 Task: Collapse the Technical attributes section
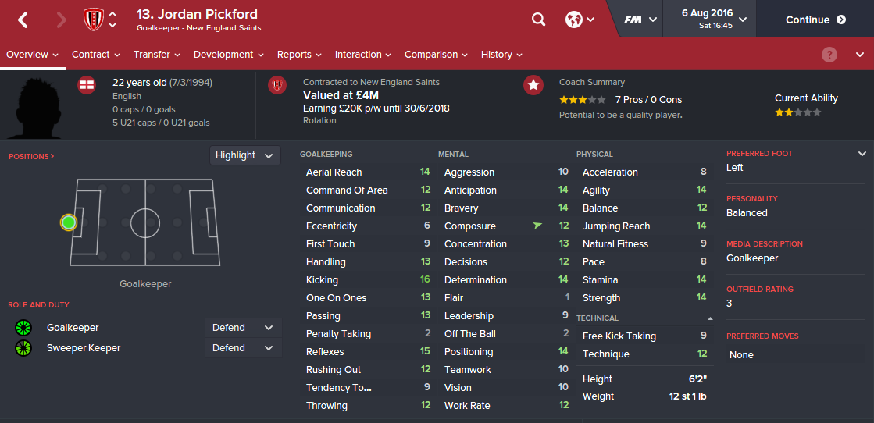point(710,318)
